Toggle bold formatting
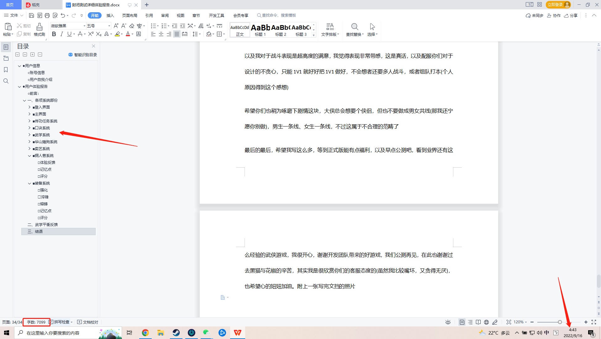601x339 pixels. pyautogui.click(x=54, y=34)
